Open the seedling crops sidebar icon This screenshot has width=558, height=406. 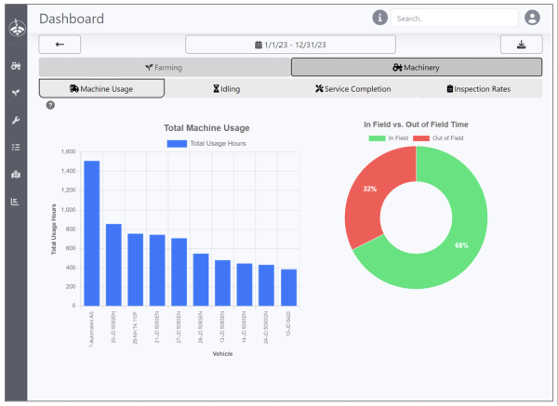pyautogui.click(x=15, y=93)
